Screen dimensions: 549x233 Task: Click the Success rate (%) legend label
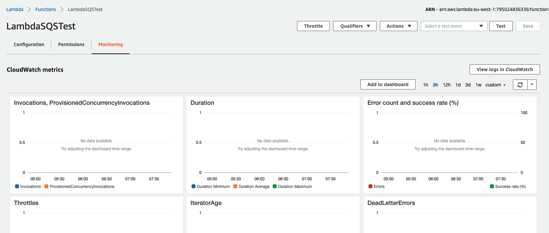coord(511,187)
